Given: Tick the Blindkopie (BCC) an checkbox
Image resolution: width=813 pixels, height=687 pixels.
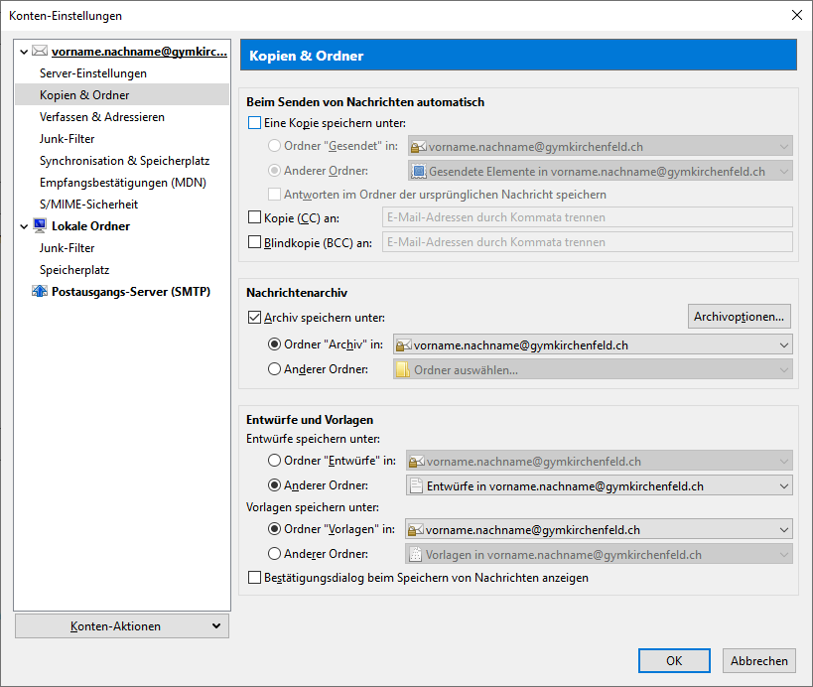Looking at the screenshot, I should click(254, 242).
